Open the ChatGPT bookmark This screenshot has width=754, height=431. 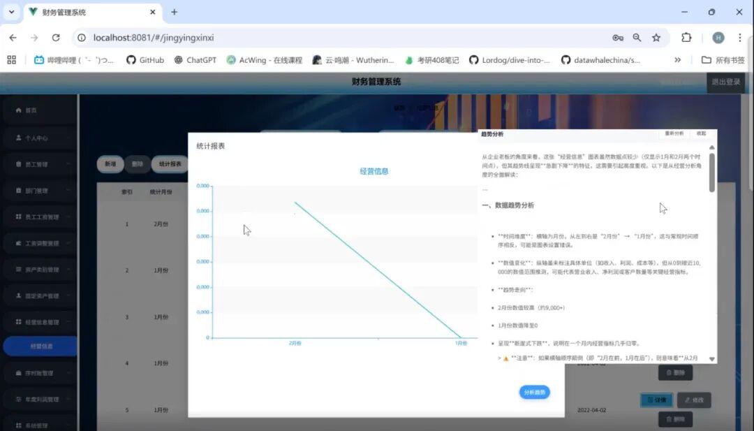(195, 60)
